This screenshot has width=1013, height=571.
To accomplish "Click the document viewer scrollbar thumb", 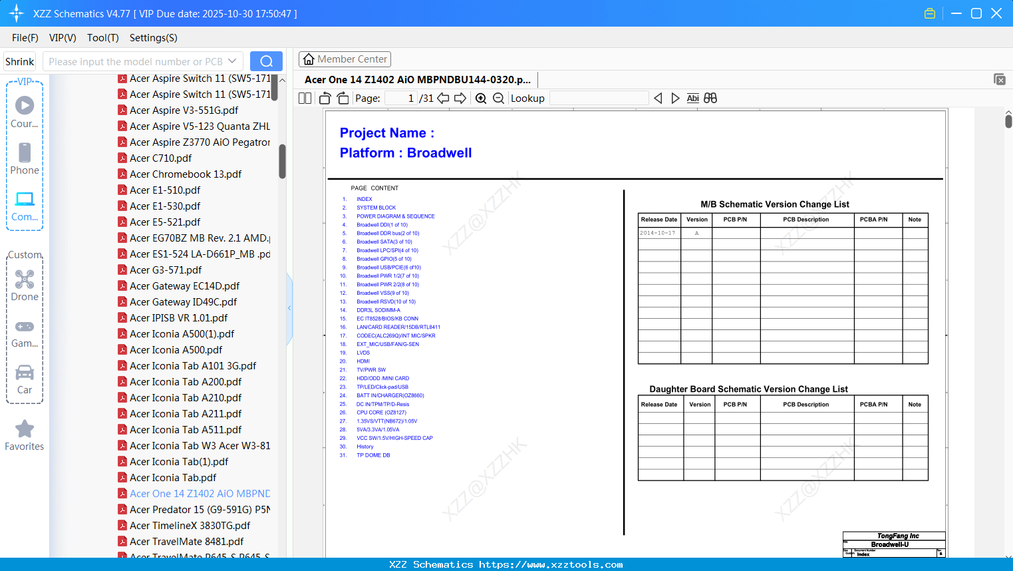I will (1008, 121).
